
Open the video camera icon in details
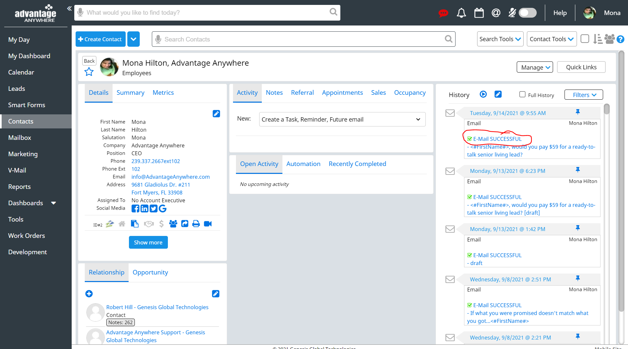click(208, 224)
